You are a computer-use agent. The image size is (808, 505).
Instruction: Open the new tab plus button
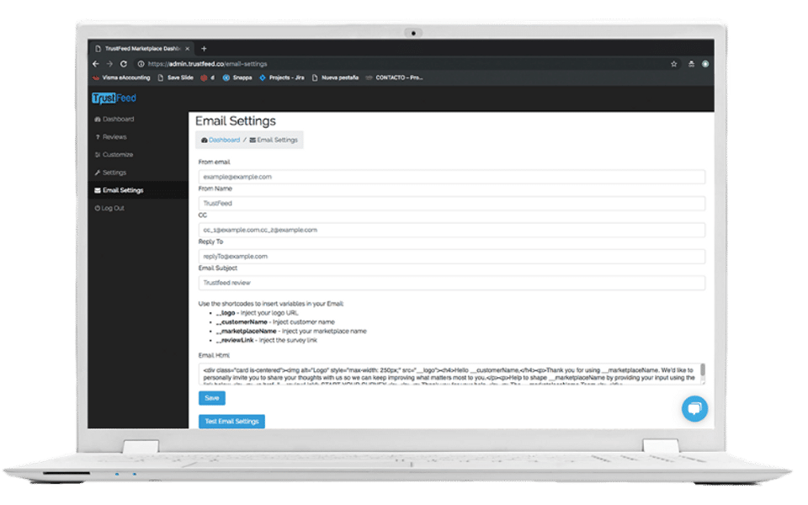(204, 49)
